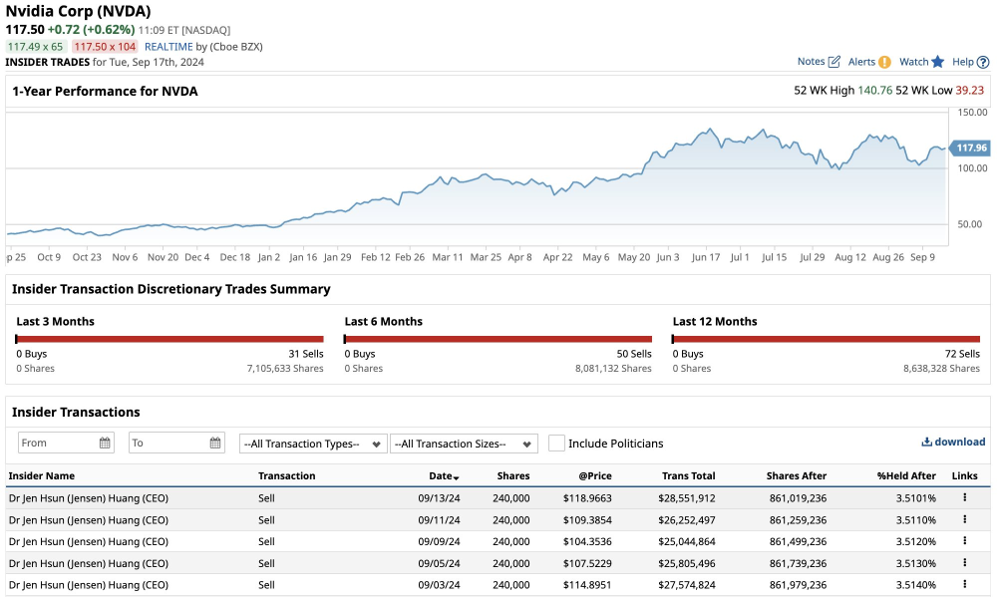Select insider name in 09/13/24 row
This screenshot has width=1000, height=597.
pos(89,498)
